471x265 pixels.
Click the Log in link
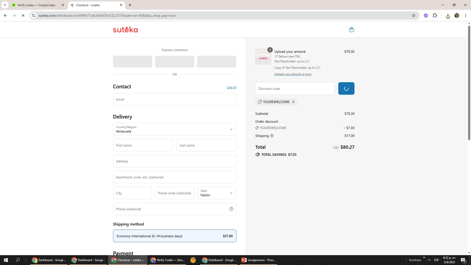231,87
